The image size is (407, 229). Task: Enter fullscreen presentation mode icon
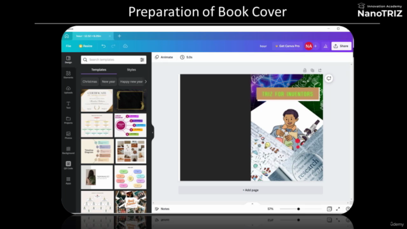tap(338, 209)
